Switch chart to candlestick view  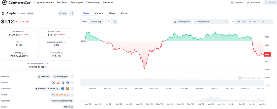click(x=115, y=22)
